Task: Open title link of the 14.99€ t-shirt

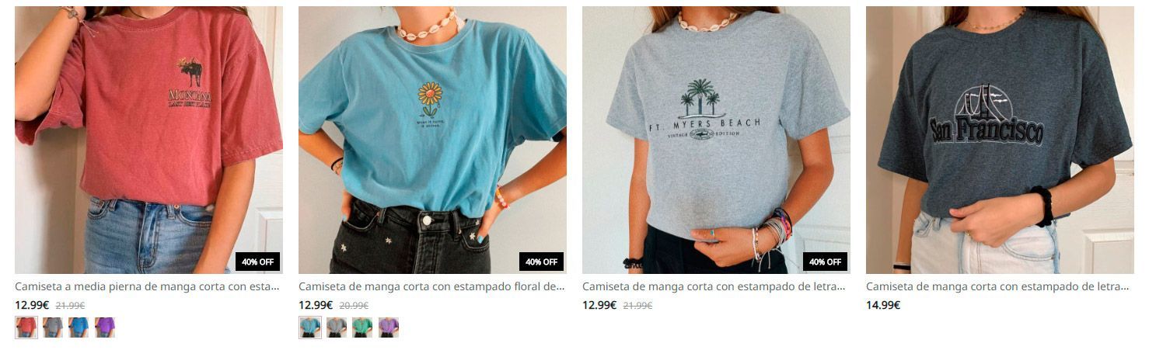Action: click(x=997, y=286)
